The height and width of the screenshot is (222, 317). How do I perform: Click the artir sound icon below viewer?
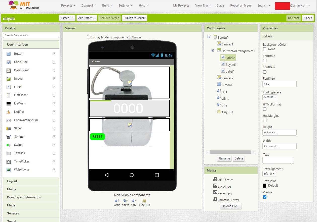pos(117,201)
